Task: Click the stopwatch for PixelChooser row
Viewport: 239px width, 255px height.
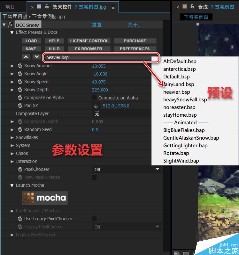Action: coord(20,169)
